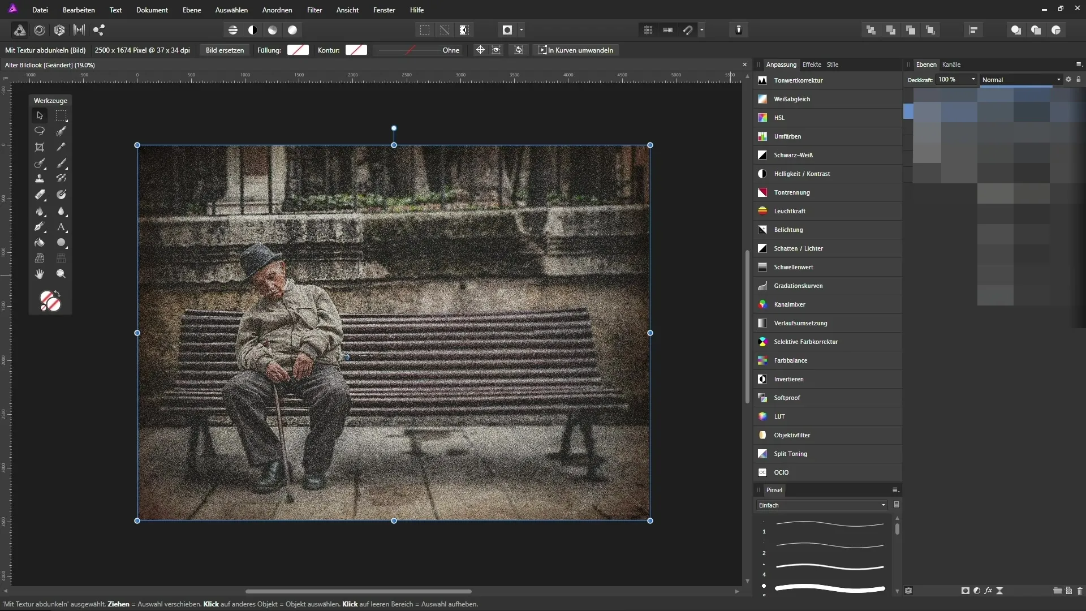Open the layer effects fx icon
Viewport: 1086px width, 611px height.
pyautogui.click(x=988, y=591)
